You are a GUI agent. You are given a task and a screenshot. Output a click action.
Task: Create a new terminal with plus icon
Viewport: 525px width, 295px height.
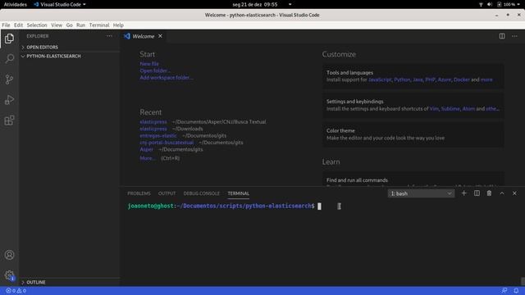tap(463, 193)
